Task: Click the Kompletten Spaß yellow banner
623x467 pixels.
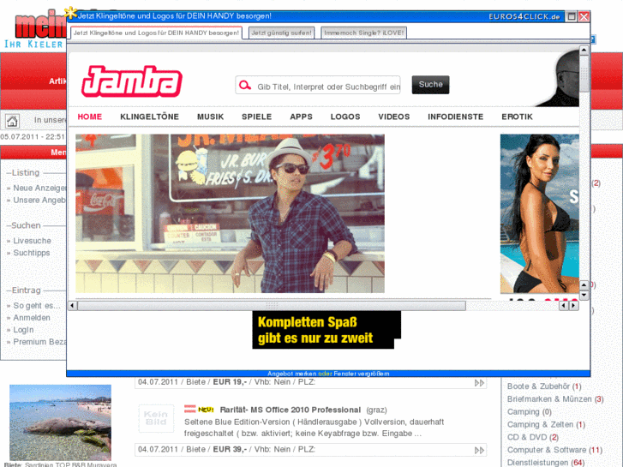Action: click(x=326, y=330)
